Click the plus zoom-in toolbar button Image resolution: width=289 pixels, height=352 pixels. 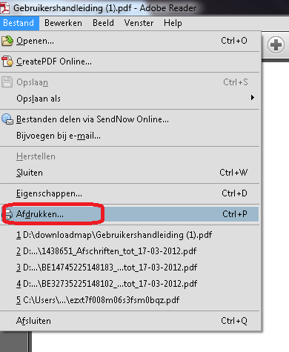[x=276, y=45]
